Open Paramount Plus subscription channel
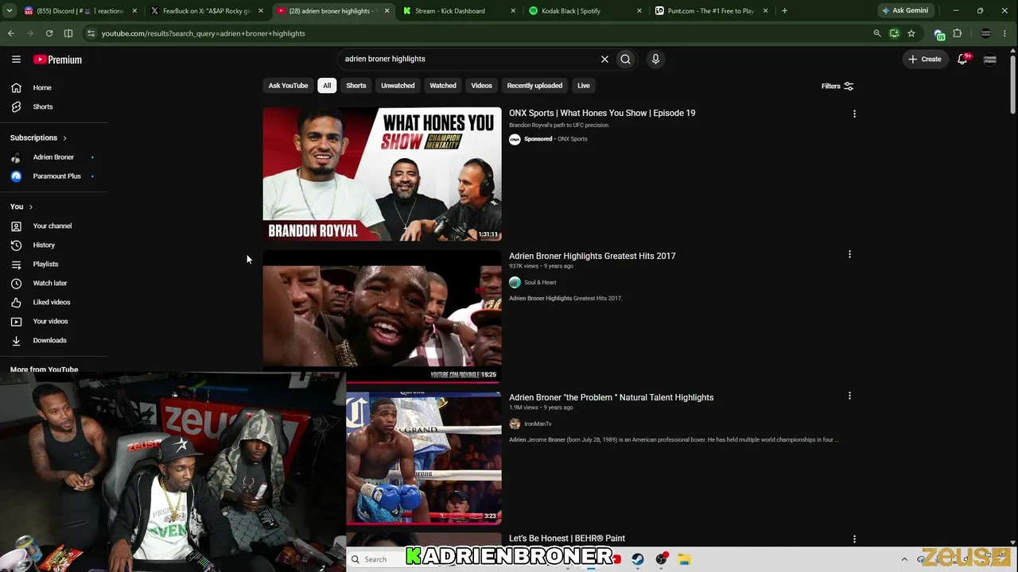Viewport: 1018px width, 572px height. tap(56, 176)
